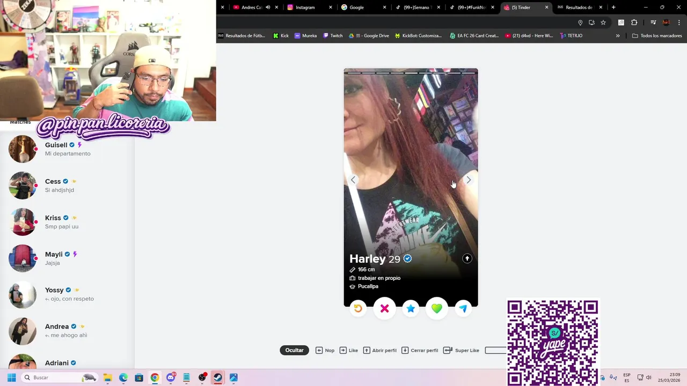Open Yossy's chat 'ojo, con respeto'
Viewport: 687px width, 386px height.
pyautogui.click(x=67, y=294)
